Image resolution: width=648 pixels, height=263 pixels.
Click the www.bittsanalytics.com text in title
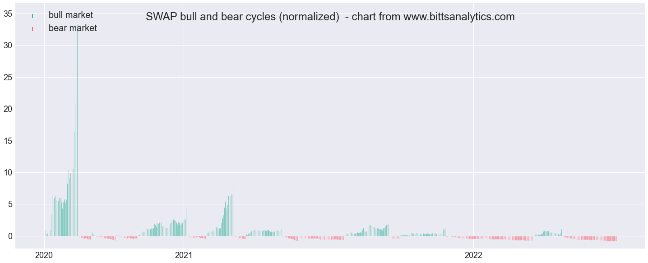point(459,17)
